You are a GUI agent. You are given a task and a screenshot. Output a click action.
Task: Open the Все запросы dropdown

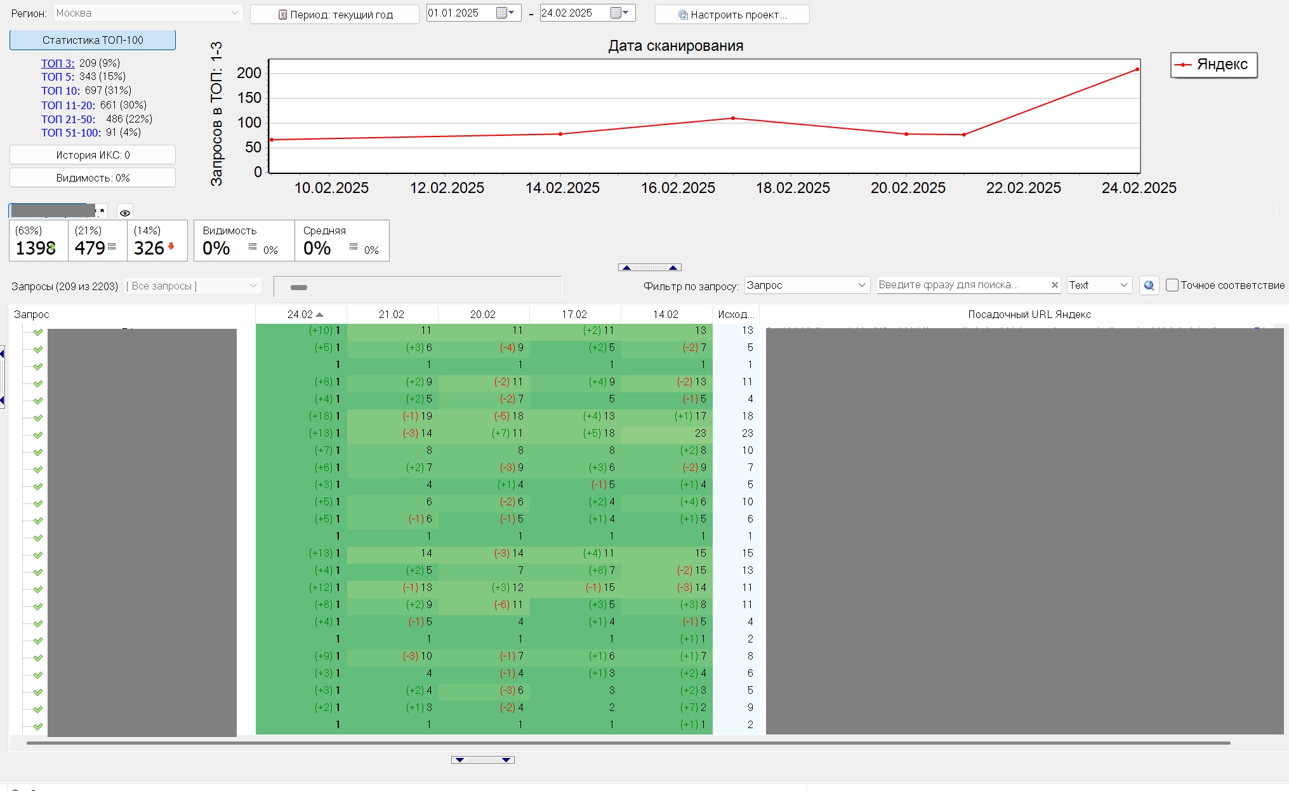192,286
